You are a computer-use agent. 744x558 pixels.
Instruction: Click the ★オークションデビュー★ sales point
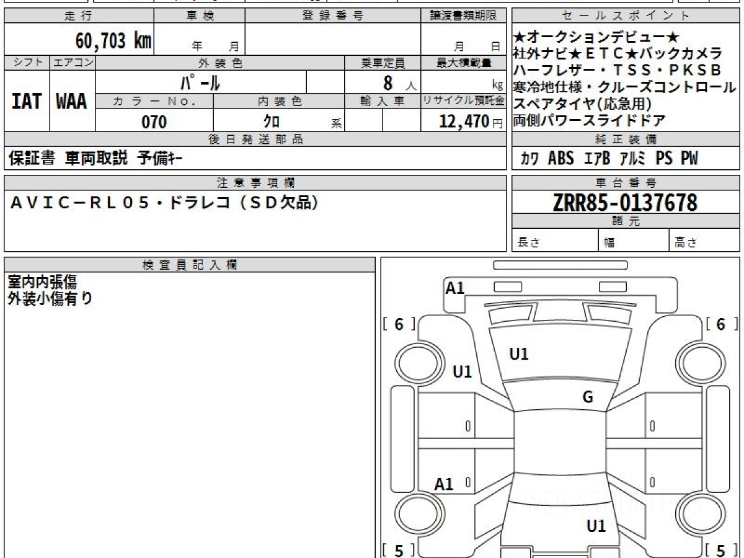coord(596,37)
